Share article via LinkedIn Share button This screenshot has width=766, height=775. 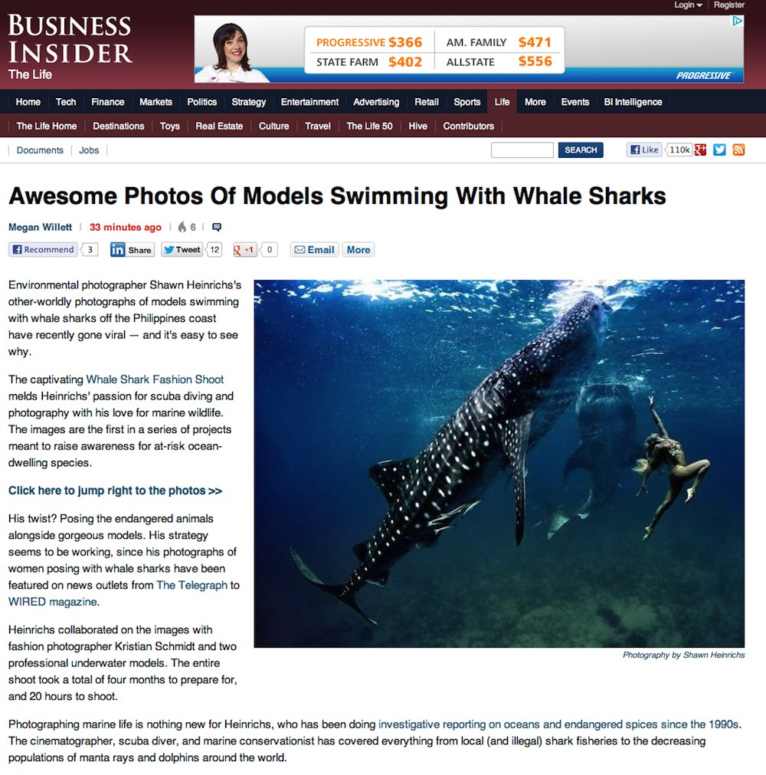tap(133, 250)
